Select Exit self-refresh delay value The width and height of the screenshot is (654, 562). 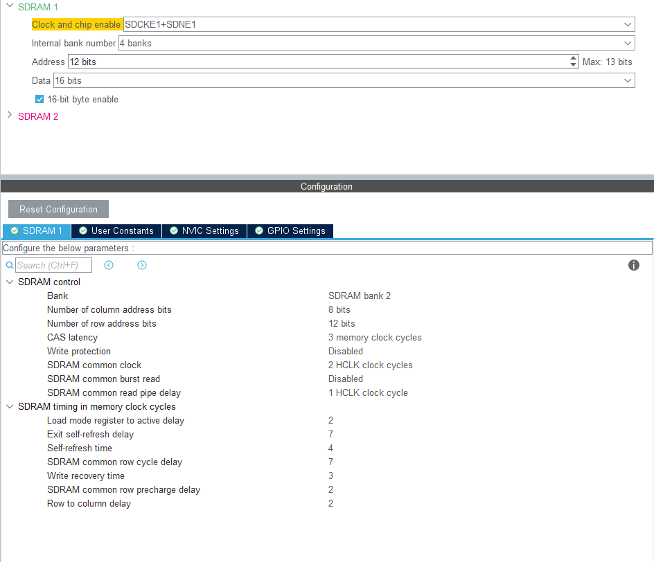tap(330, 434)
